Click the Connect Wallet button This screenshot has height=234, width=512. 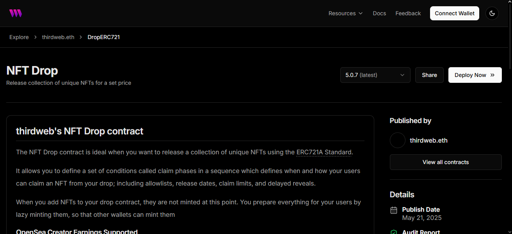click(x=455, y=13)
